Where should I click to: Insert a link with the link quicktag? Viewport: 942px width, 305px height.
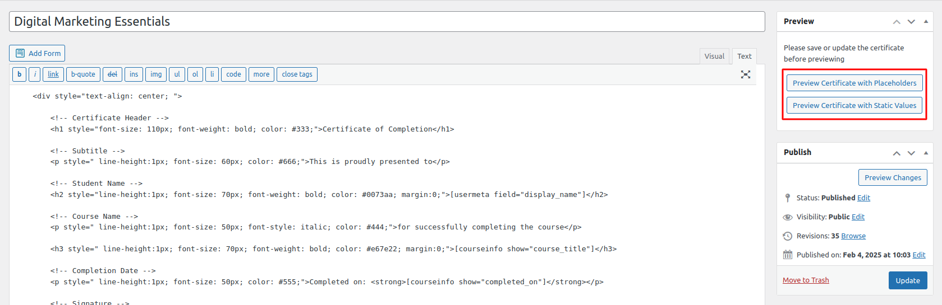(53, 74)
